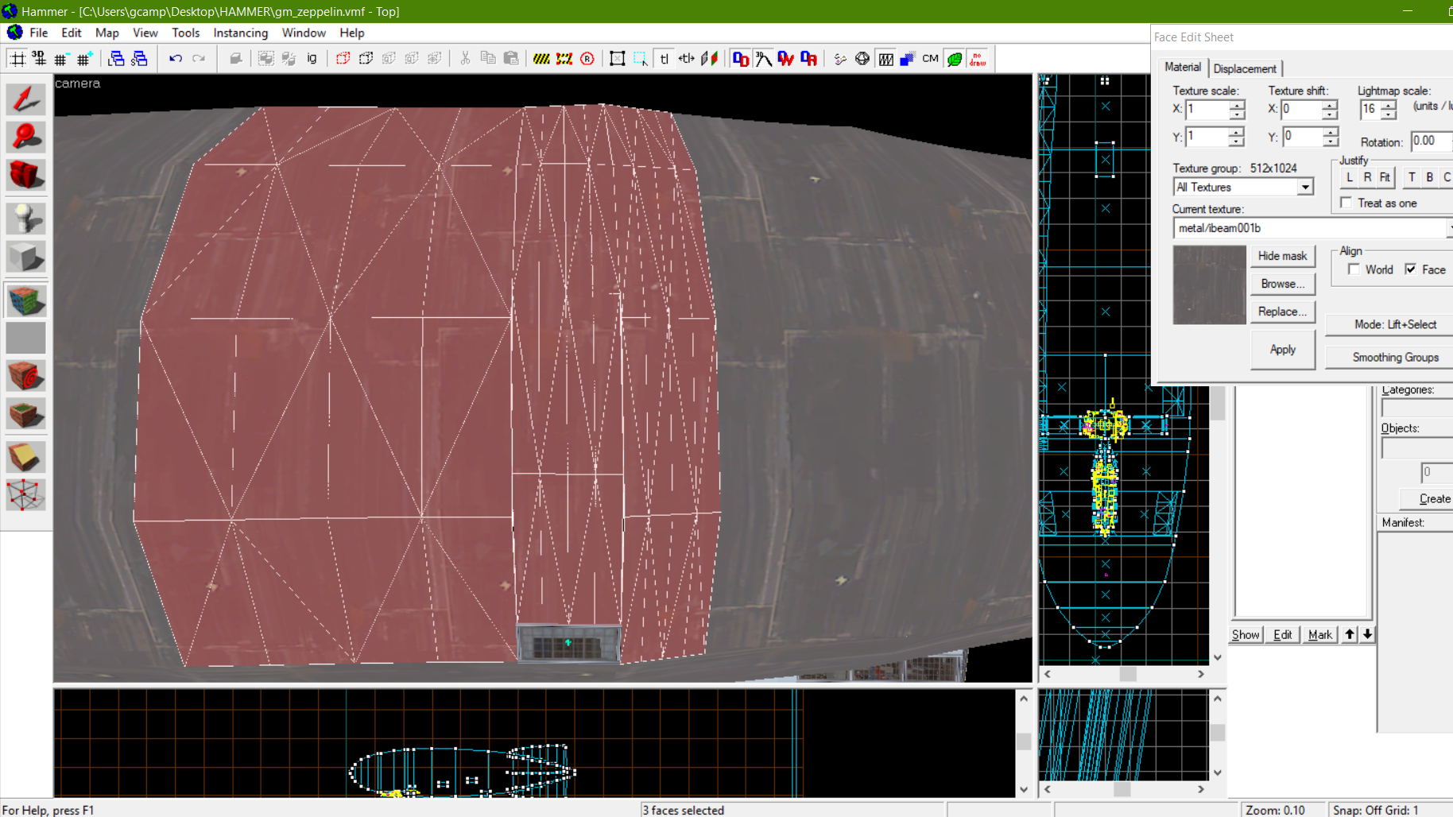1453x817 pixels.
Task: Click the larger grid icon
Action: [84, 59]
